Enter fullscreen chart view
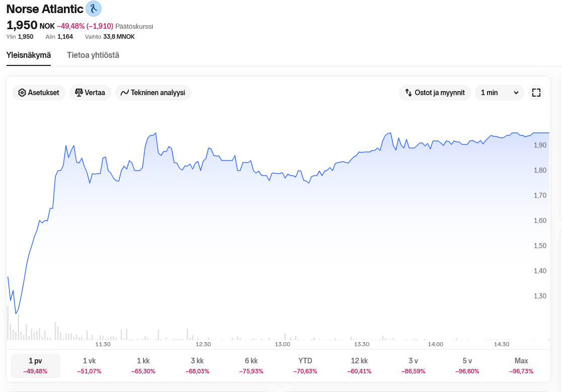This screenshot has width=562, height=392. 536,93
